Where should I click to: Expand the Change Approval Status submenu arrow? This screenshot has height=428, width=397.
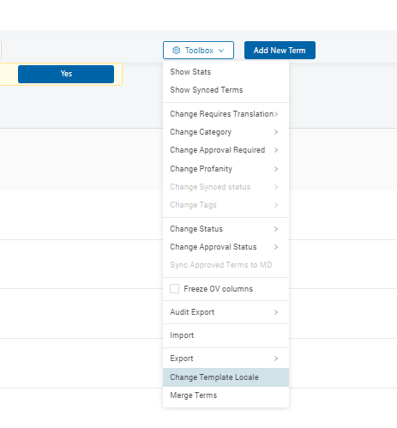pos(276,247)
